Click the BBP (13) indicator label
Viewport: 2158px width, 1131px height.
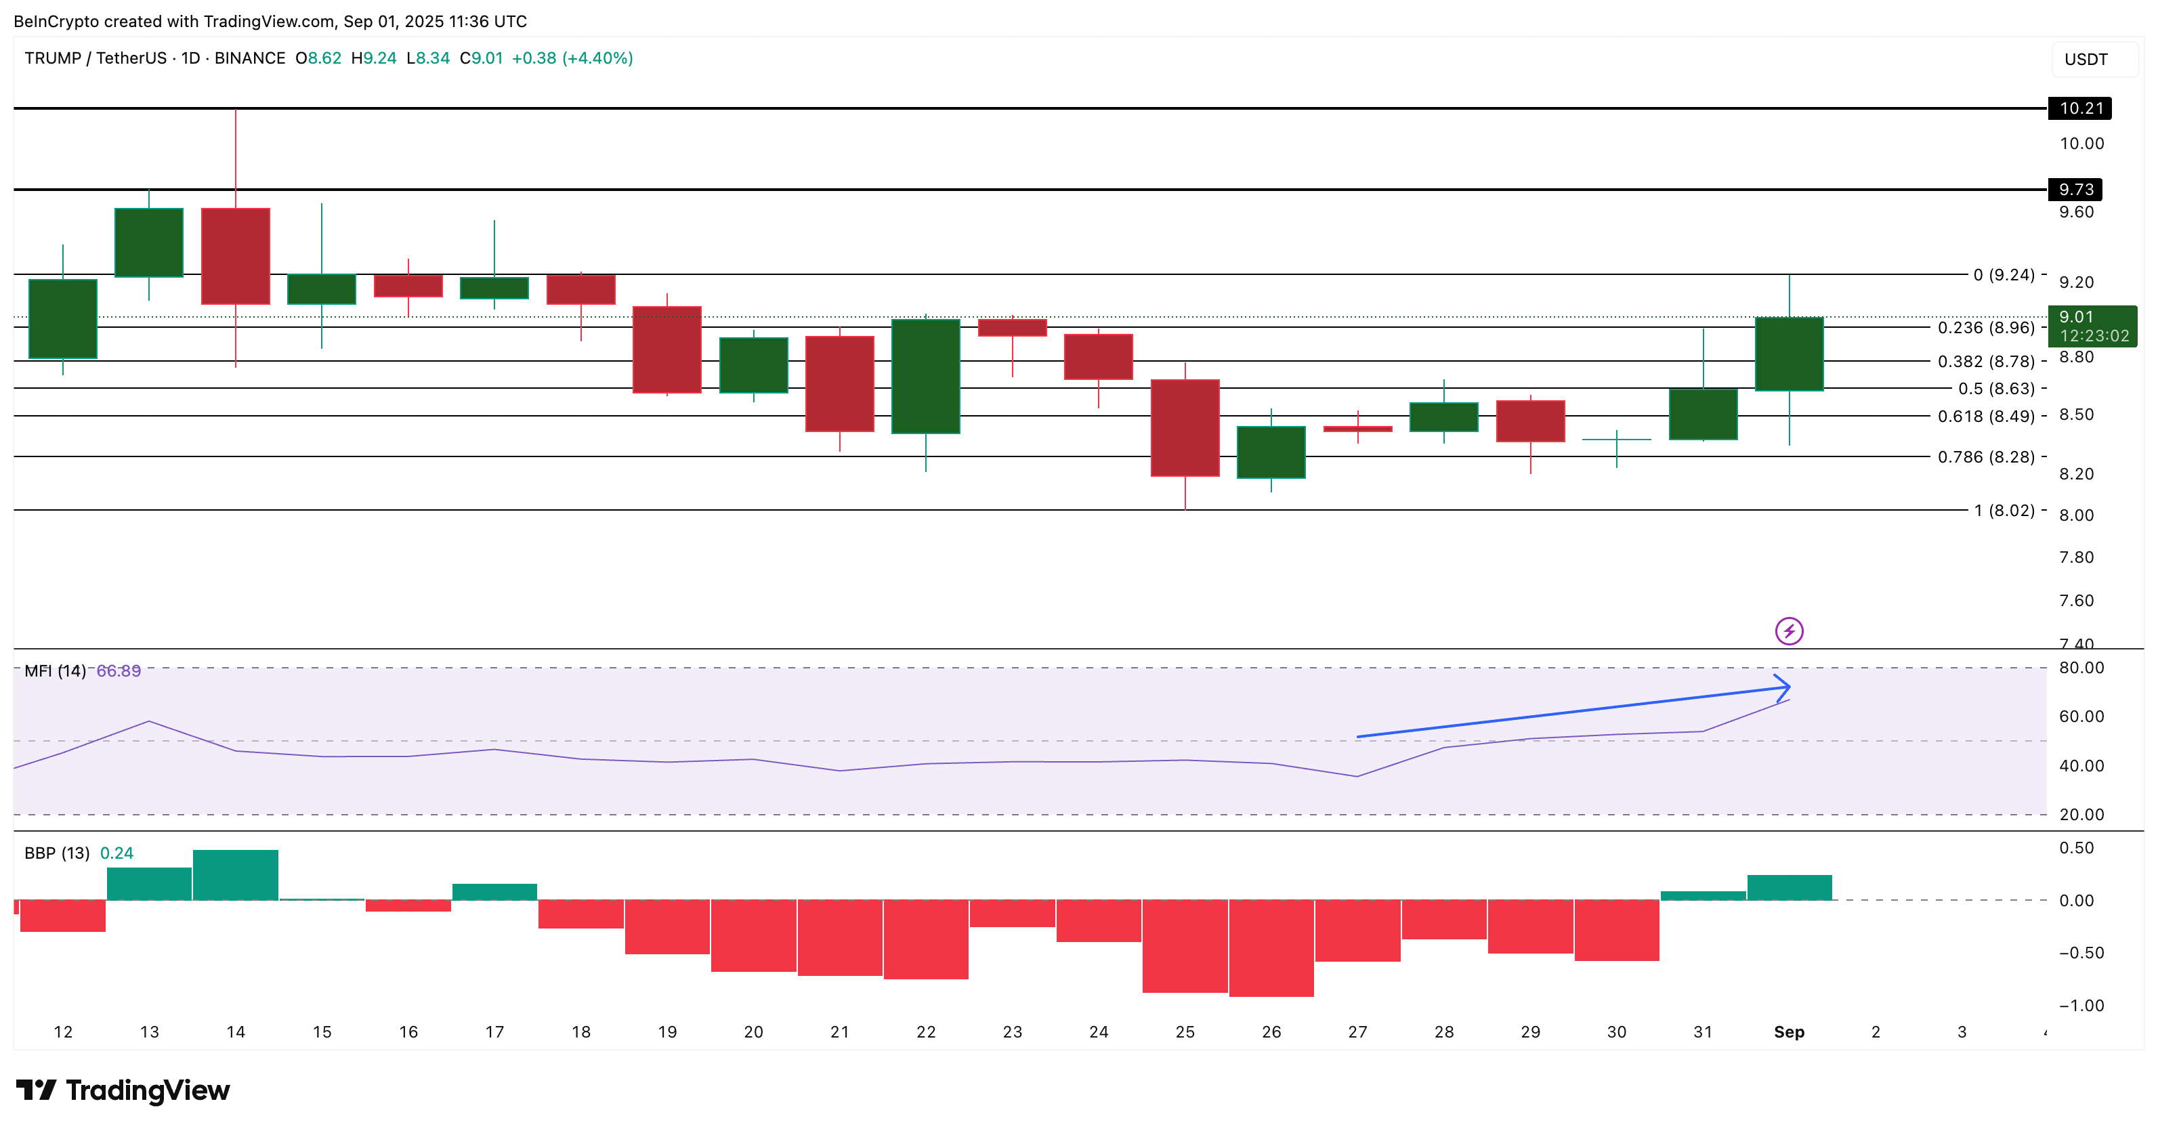pos(56,853)
